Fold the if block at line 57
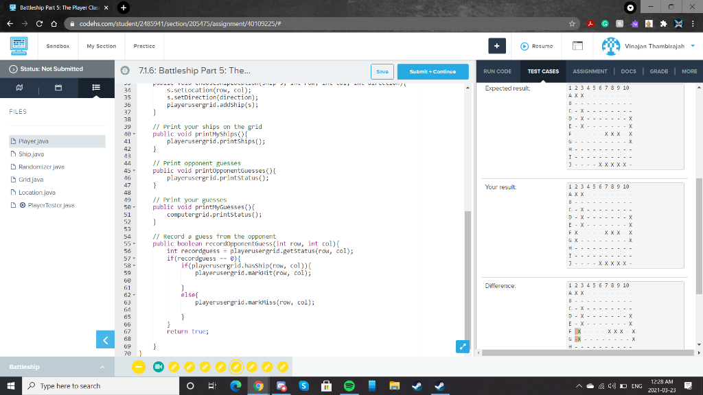This screenshot has height=395, width=703. point(134,259)
